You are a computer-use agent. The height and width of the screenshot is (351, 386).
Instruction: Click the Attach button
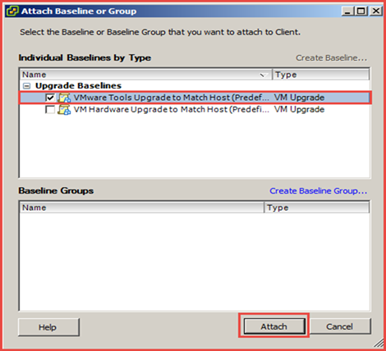coord(274,326)
